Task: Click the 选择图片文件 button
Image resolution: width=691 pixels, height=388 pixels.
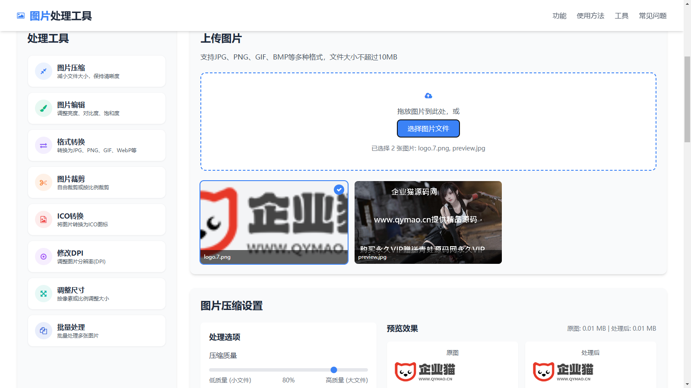Action: coord(428,128)
